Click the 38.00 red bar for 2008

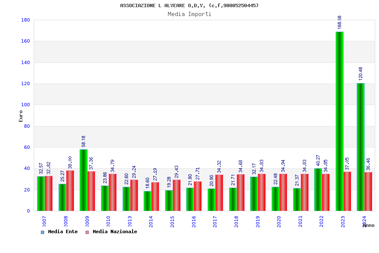[70, 191]
